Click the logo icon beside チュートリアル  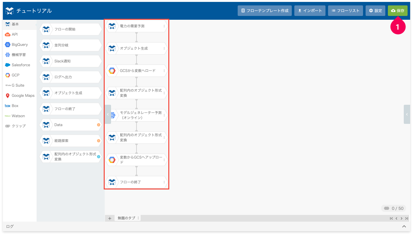point(10,11)
